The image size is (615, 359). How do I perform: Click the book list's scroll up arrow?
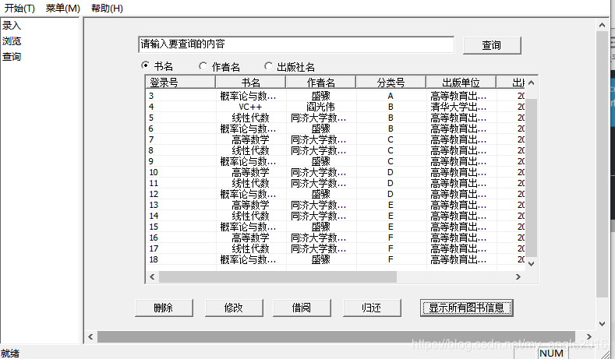pos(531,83)
